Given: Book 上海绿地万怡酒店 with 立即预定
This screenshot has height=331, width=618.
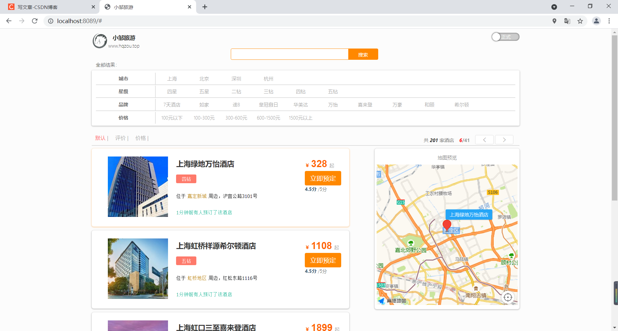Looking at the screenshot, I should pos(323,178).
